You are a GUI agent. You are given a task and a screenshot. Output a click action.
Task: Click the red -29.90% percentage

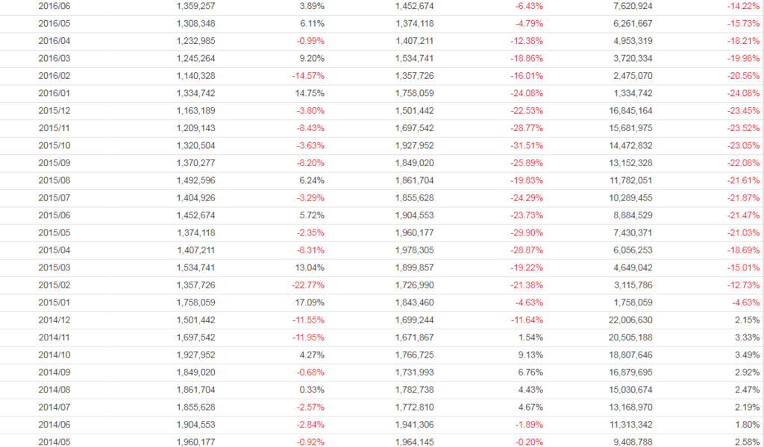[x=527, y=232]
